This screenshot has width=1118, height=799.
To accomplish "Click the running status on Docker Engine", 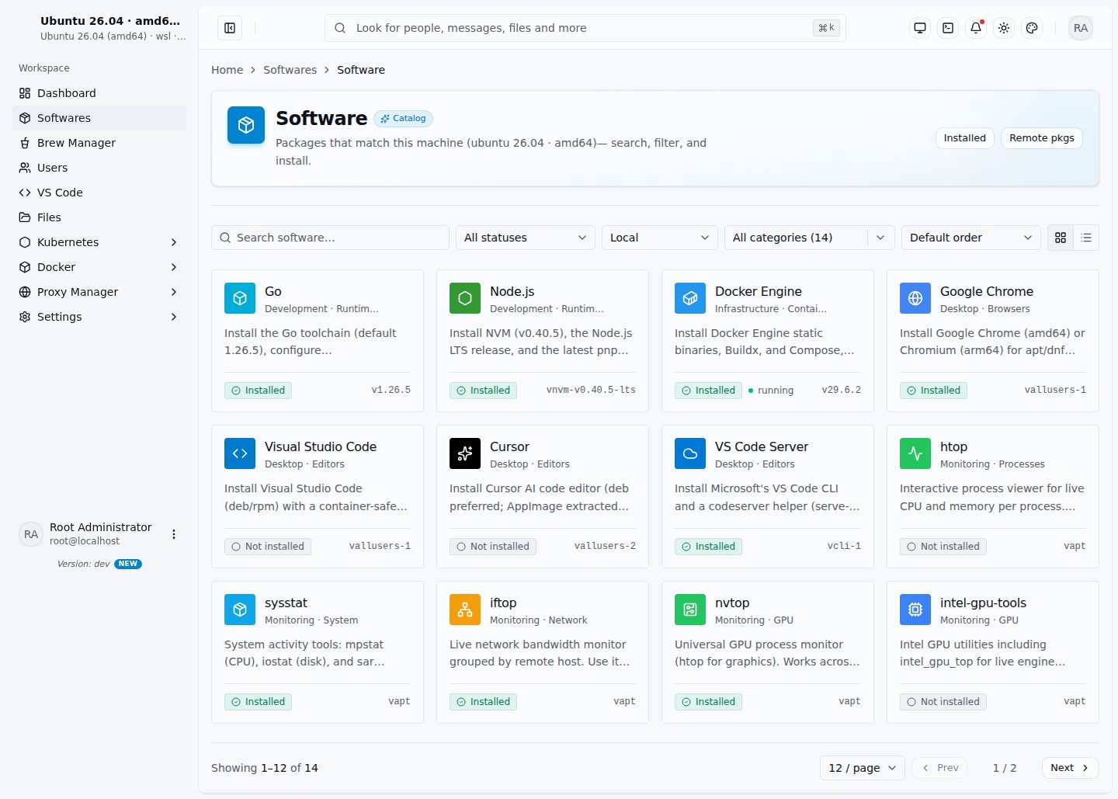I will [x=771, y=391].
